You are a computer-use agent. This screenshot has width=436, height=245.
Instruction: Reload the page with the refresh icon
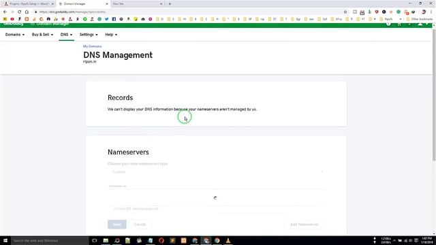[x=20, y=12]
